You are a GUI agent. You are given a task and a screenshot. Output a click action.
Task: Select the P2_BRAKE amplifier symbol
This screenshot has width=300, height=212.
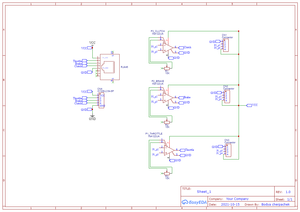coord(168,97)
